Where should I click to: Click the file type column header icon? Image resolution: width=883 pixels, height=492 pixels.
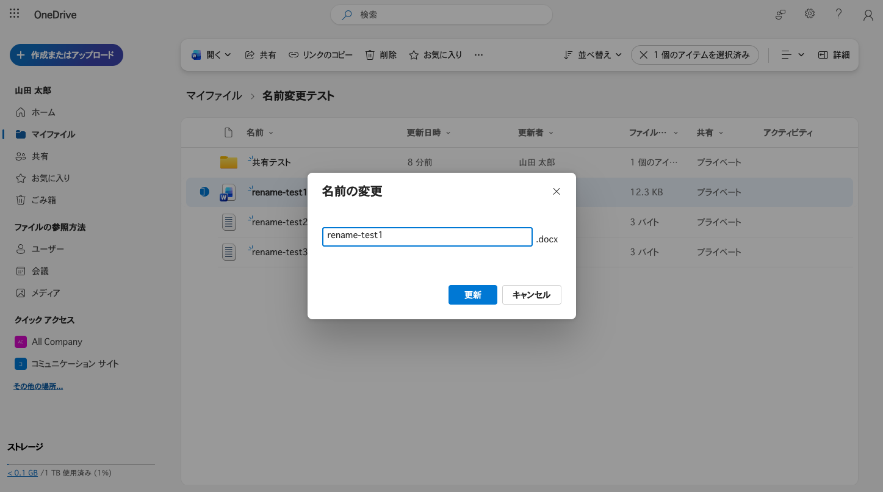tap(229, 132)
